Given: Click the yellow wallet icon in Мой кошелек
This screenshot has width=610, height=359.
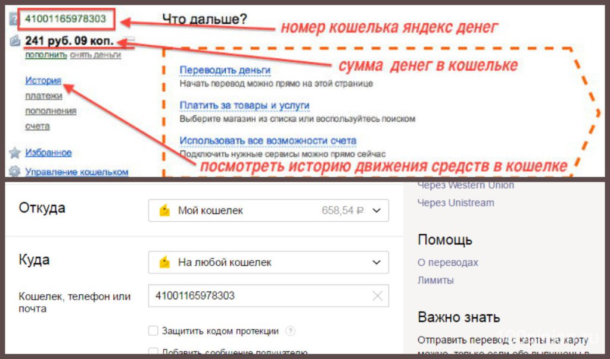Looking at the screenshot, I should (165, 211).
